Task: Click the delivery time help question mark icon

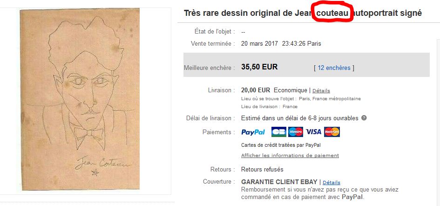Action: click(x=364, y=118)
